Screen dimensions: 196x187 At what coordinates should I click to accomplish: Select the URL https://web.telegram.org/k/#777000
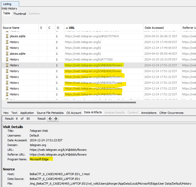coord(89,59)
